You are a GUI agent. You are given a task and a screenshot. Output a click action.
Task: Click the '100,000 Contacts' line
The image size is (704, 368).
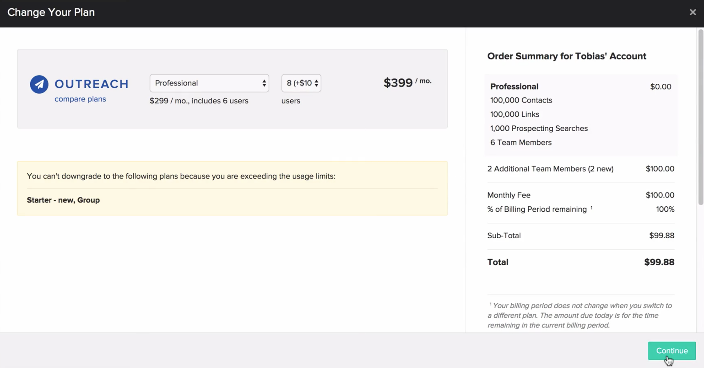click(521, 100)
